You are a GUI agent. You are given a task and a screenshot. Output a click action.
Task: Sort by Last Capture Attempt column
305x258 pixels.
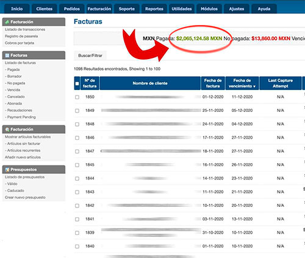(x=281, y=83)
